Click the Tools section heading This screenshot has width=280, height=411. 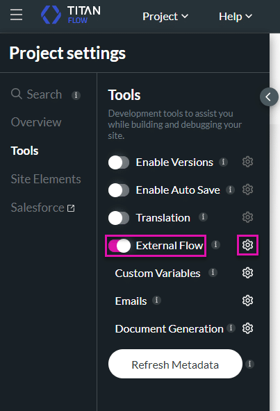coord(124,95)
